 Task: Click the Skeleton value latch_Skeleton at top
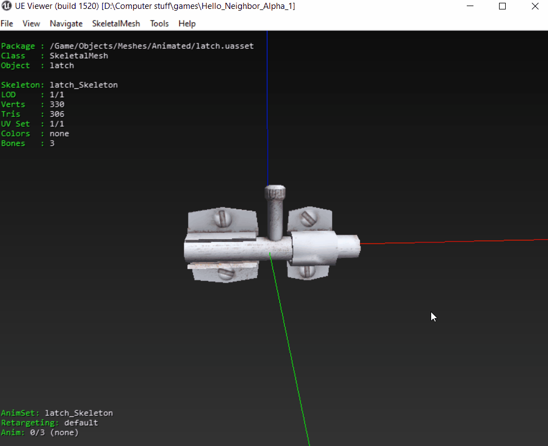(84, 85)
